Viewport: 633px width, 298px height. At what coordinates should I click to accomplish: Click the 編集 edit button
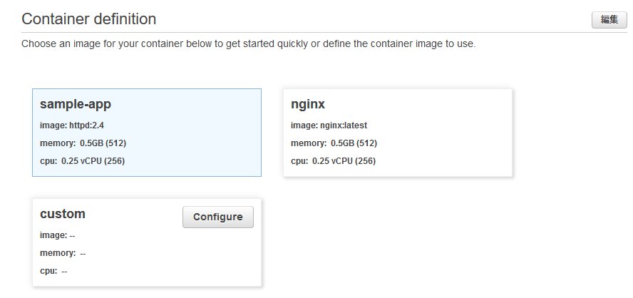coord(608,20)
